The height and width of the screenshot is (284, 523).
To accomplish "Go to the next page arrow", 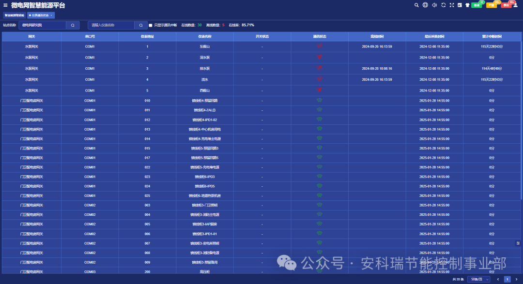I will click(x=516, y=279).
